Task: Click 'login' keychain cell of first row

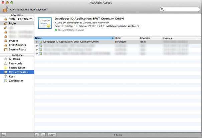Action: coord(143,42)
